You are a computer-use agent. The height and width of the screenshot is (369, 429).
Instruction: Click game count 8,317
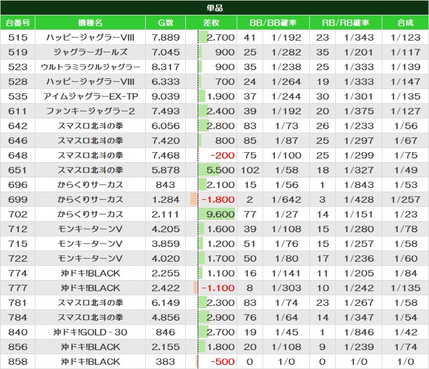(x=166, y=67)
